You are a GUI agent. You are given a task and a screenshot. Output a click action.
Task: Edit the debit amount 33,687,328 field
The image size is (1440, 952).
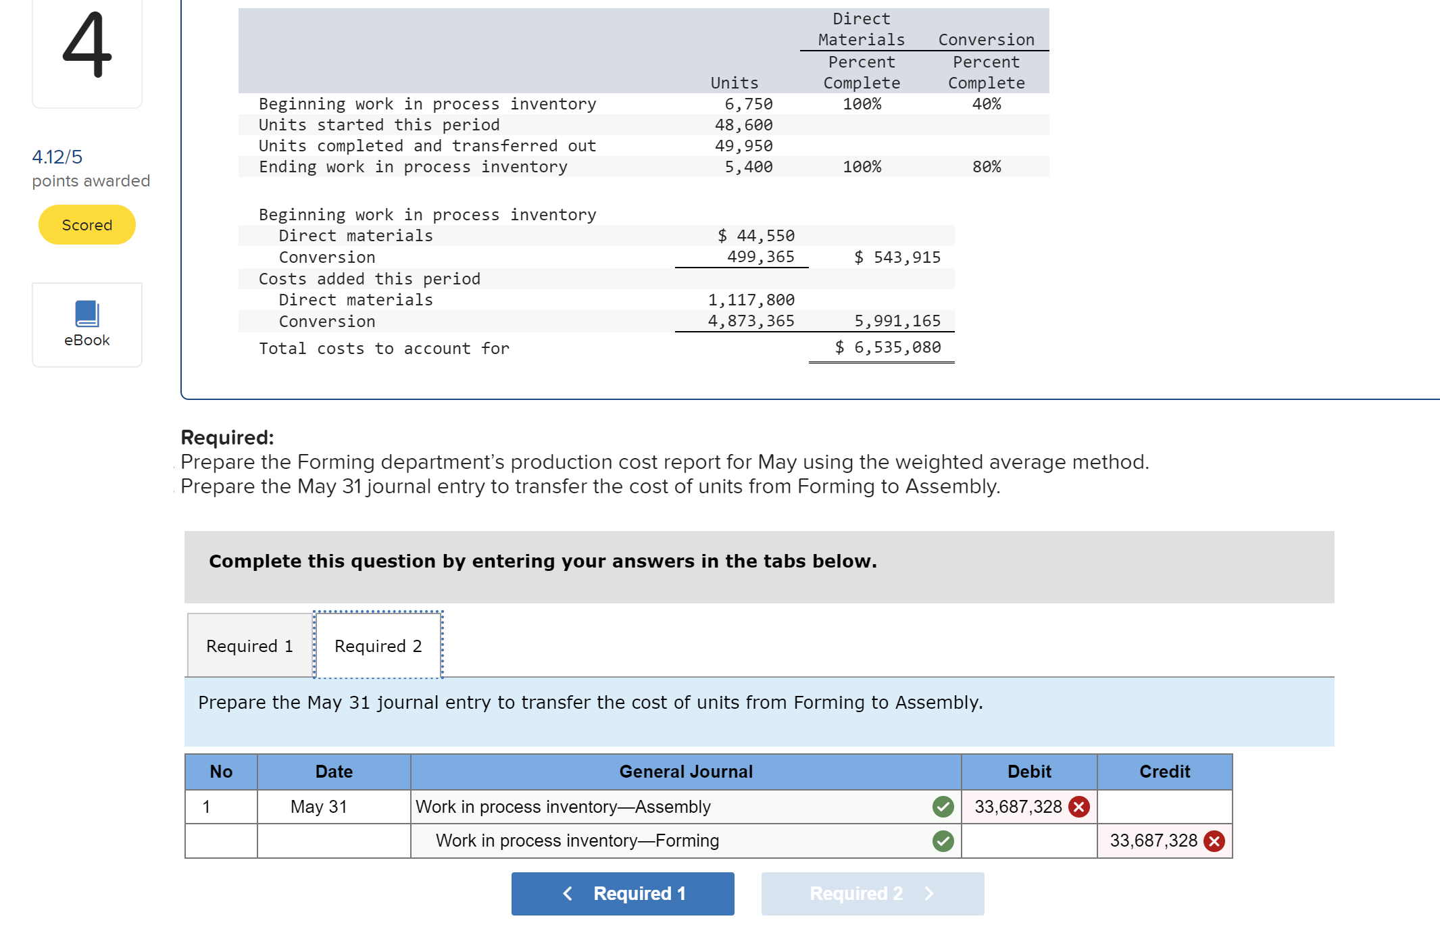1018,806
